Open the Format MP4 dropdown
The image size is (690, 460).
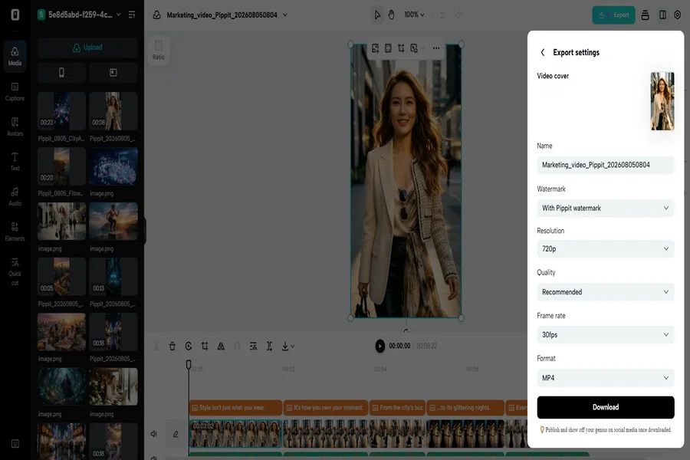pos(606,378)
